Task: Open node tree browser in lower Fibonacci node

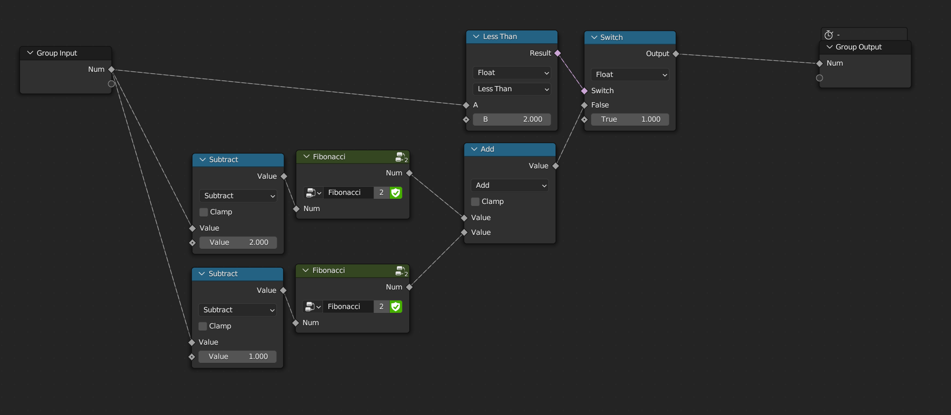Action: pyautogui.click(x=313, y=307)
